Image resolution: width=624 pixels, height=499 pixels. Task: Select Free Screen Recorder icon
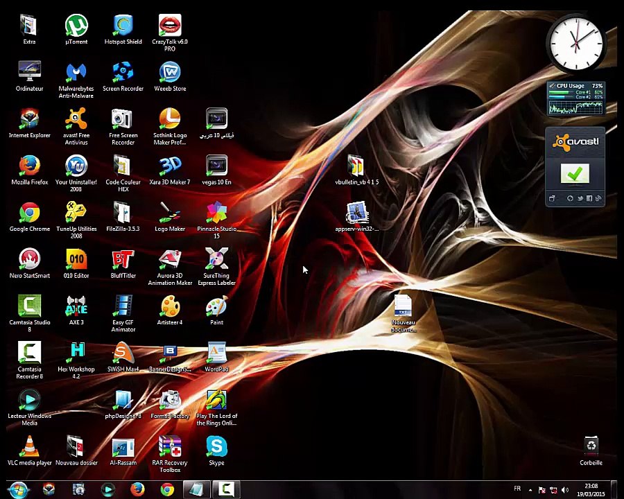123,127
